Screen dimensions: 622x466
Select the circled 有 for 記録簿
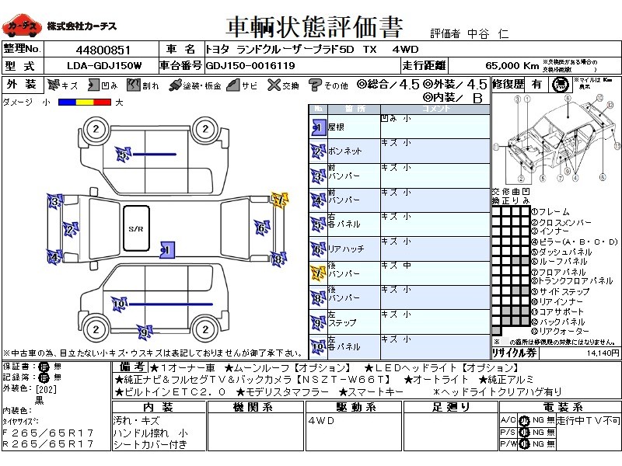click(x=44, y=377)
